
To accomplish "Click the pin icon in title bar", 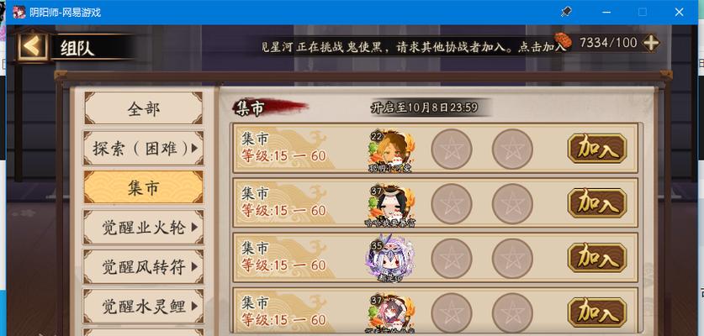I will (566, 12).
